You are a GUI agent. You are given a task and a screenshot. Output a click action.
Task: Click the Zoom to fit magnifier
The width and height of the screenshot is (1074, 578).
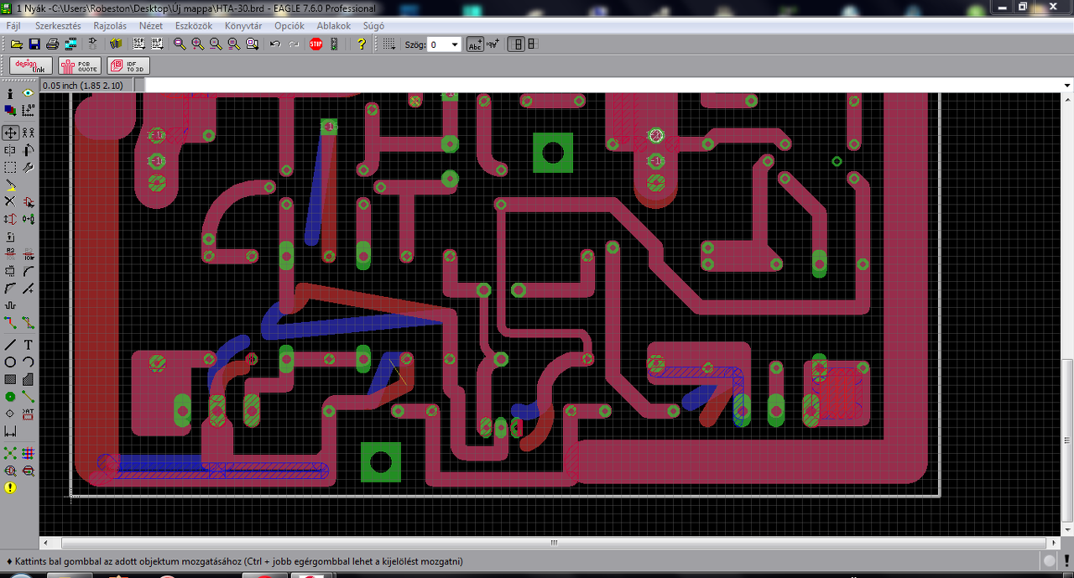(180, 44)
